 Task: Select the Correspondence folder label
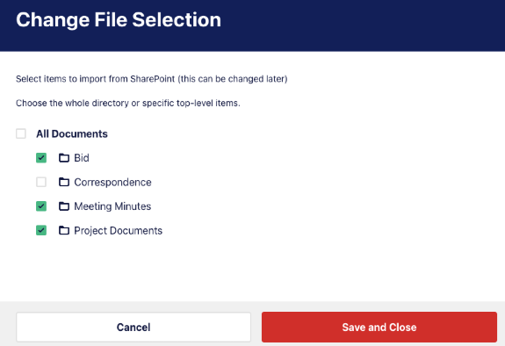tap(112, 183)
